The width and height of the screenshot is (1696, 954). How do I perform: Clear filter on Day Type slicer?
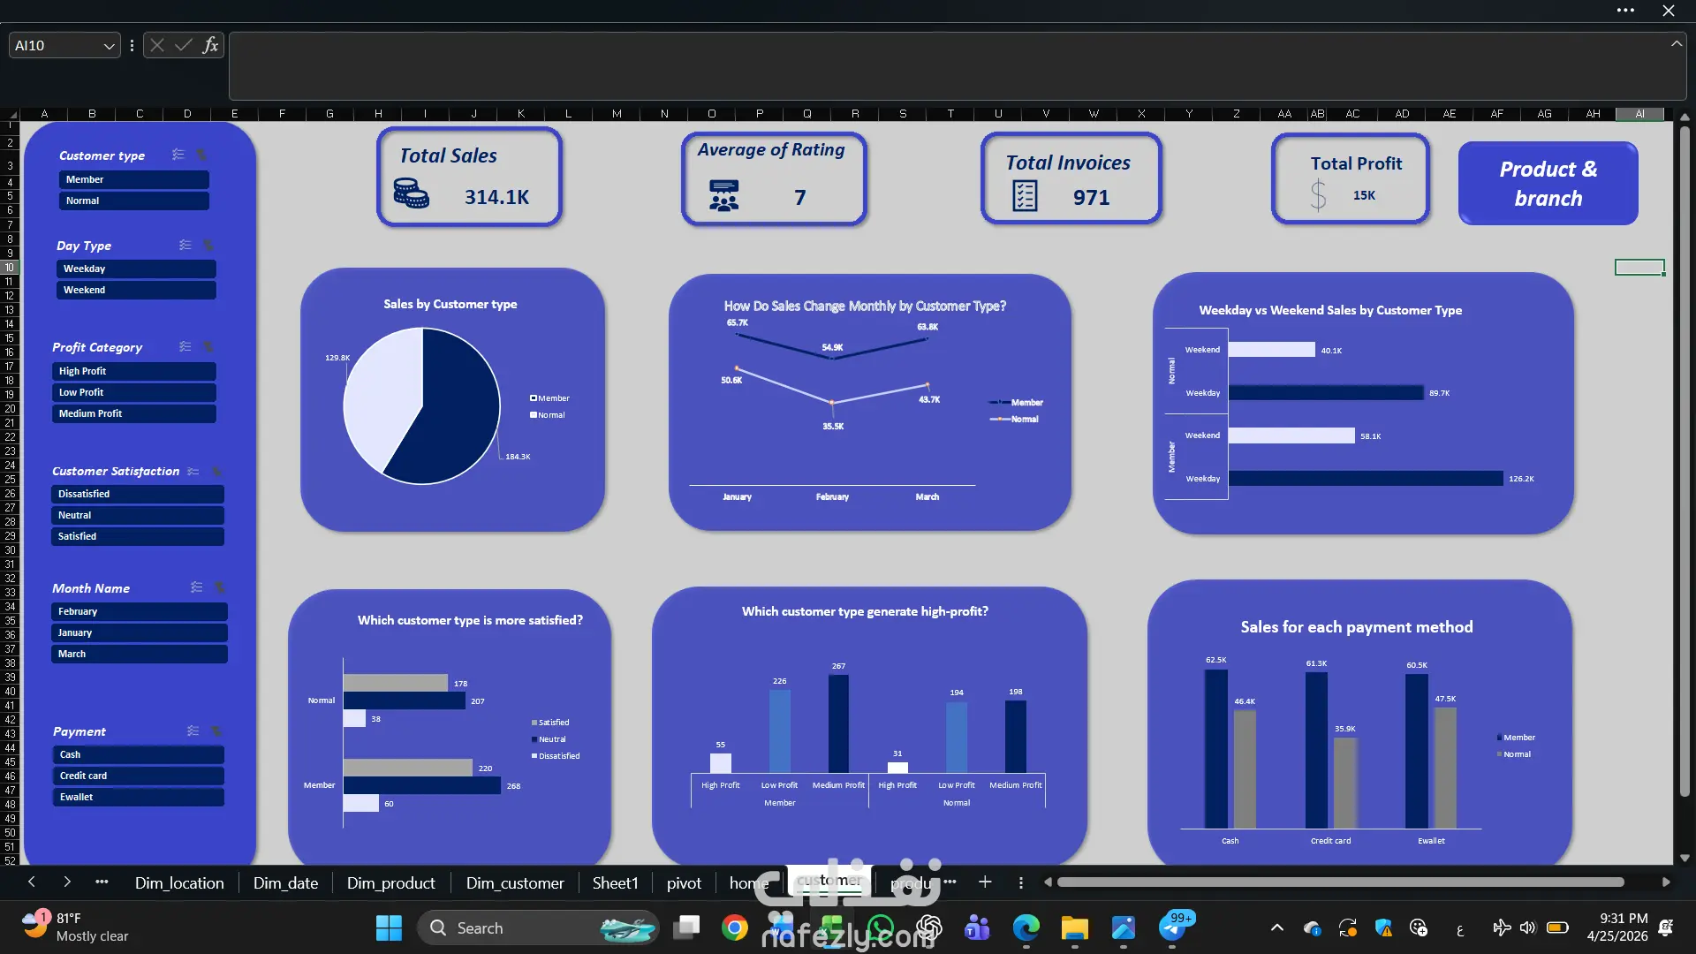[208, 245]
